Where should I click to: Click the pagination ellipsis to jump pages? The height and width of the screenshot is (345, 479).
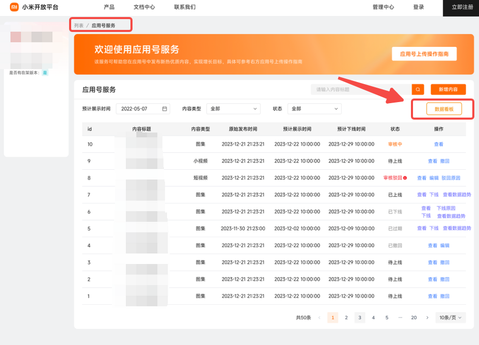[x=400, y=318]
